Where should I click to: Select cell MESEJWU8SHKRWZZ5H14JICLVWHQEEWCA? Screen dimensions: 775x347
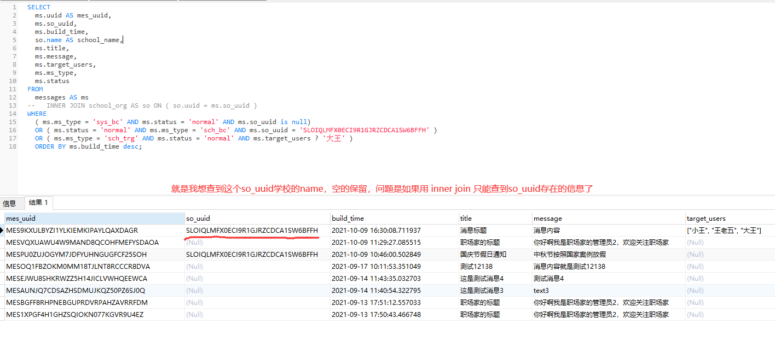tap(94, 278)
